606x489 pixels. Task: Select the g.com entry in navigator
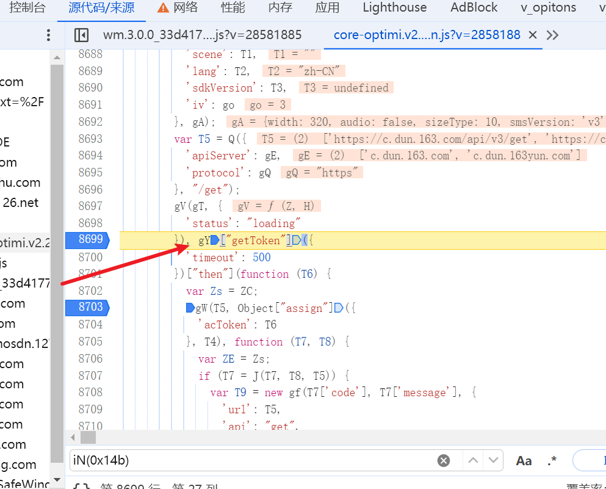[18, 464]
